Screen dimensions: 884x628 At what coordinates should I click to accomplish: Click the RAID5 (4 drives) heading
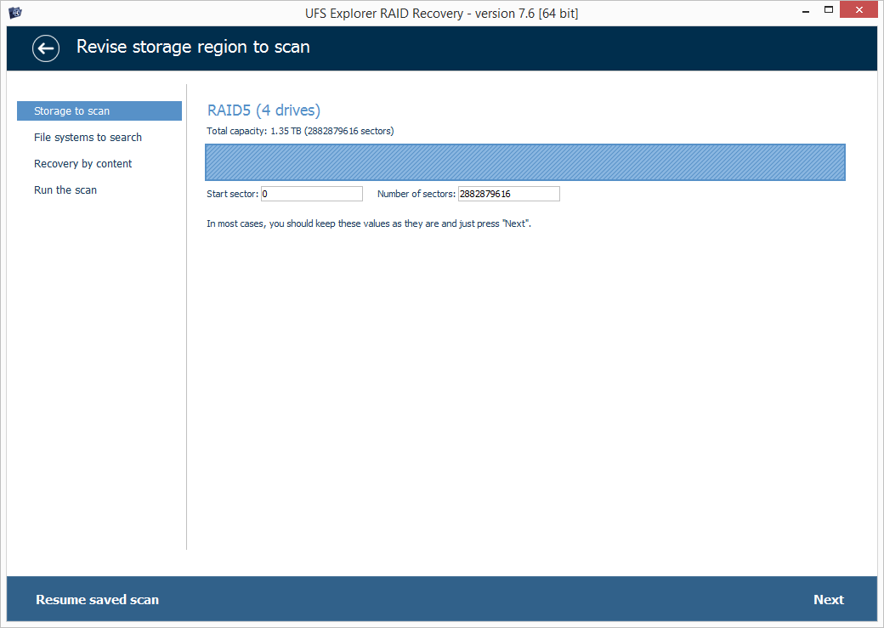point(263,110)
